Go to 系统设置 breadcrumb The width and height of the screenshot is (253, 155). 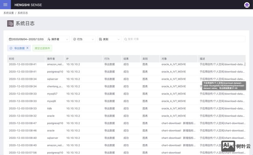coord(9,13)
